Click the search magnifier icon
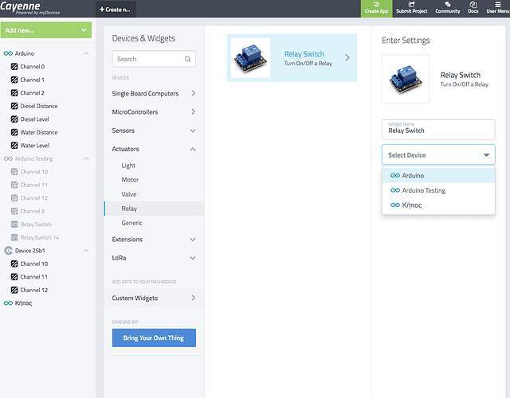The image size is (510, 398). [188, 59]
